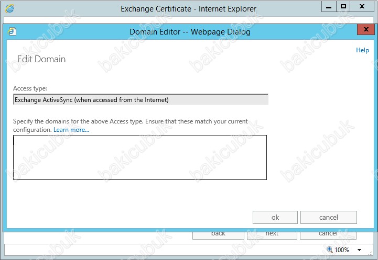Close the Domain Editor webpage dialog
The width and height of the screenshot is (378, 260).
click(x=365, y=30)
